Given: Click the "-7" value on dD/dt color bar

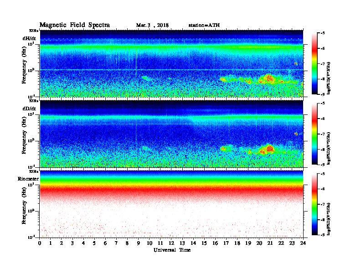Looking at the screenshot, I should pos(323,134).
